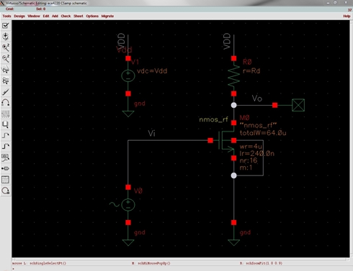
Task: Open the Help menu
Action: pyautogui.click(x=347, y=16)
